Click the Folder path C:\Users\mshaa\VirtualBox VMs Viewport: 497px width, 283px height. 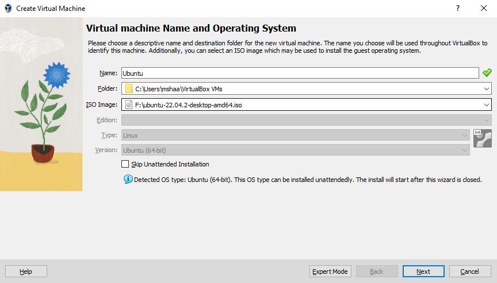tap(179, 89)
